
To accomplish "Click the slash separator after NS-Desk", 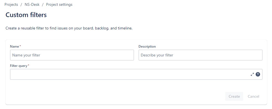I will pyautogui.click(x=43, y=5).
